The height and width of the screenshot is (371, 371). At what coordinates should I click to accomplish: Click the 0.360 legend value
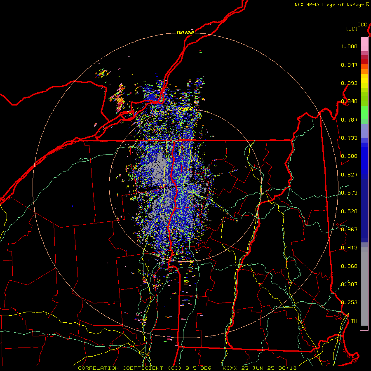point(349,266)
